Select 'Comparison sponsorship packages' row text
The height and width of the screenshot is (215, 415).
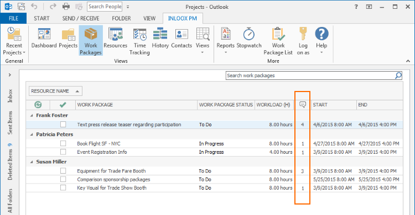(113, 179)
